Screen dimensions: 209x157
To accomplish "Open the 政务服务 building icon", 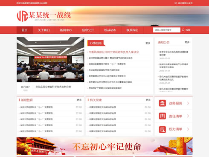I will 163,103.
